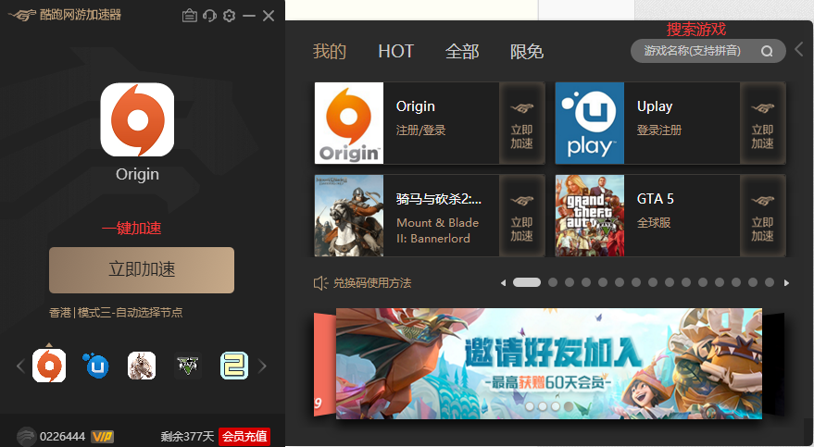This screenshot has width=814, height=447.
Task: Collapse game panel with top-right chevron
Action: [x=799, y=49]
